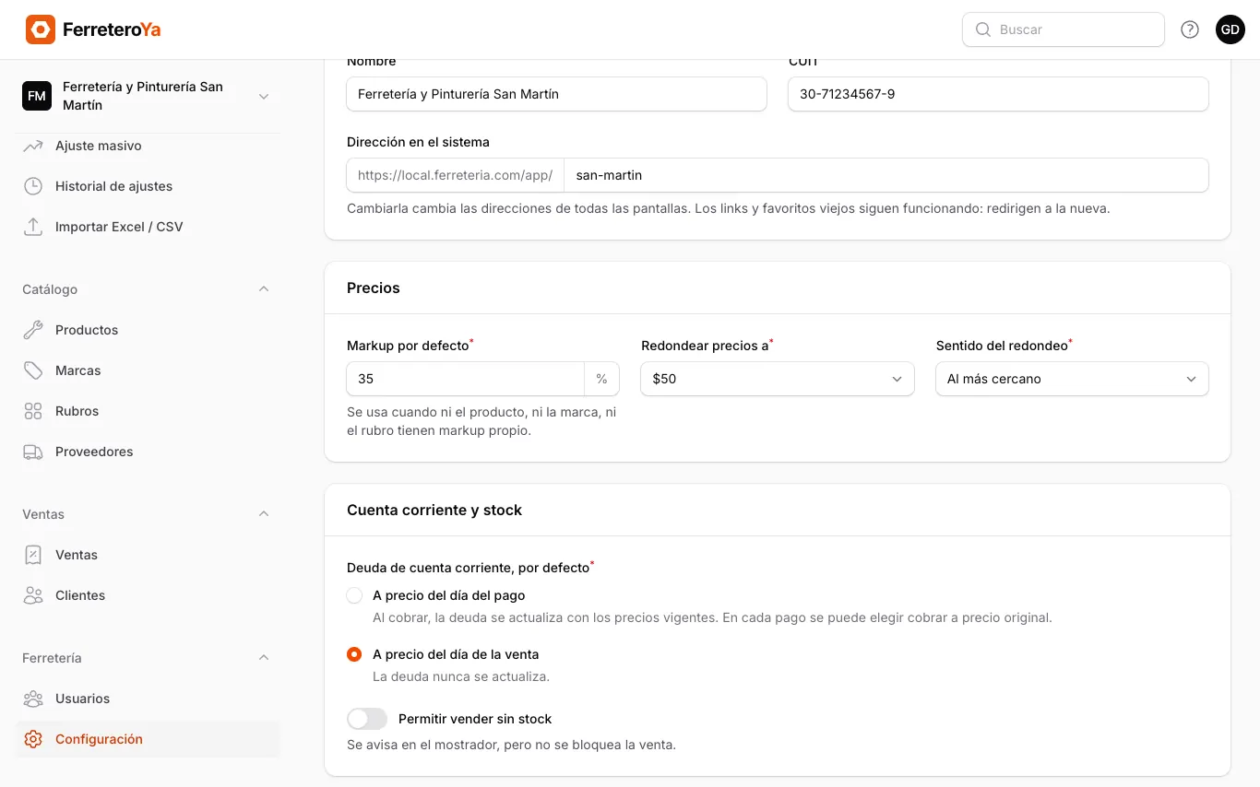Open Usuarios in the sidebar
Screen dimensions: 1260x787
click(x=148, y=699)
